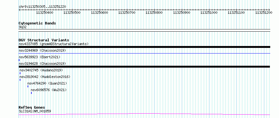The image size is (279, 118).
Task: Select the thick black bar under nsv3194628
Action: coord(144,67)
